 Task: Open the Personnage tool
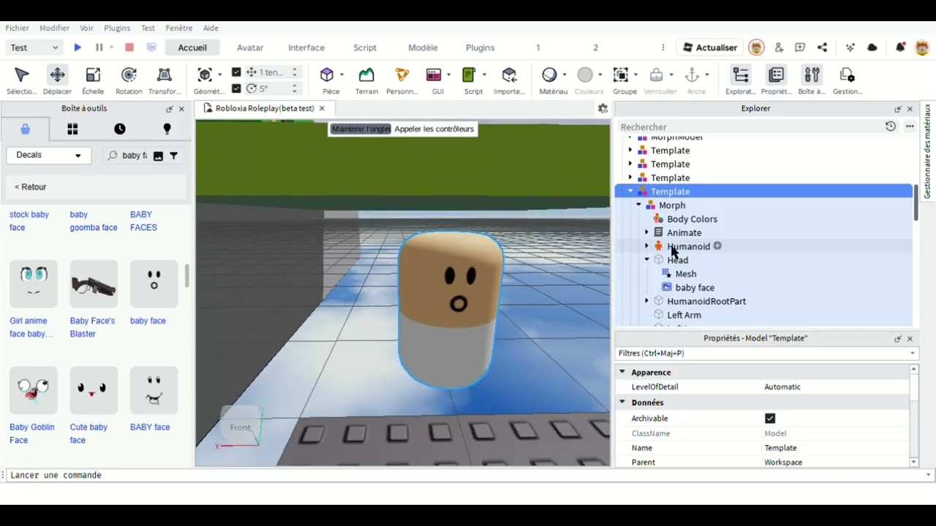pyautogui.click(x=402, y=80)
